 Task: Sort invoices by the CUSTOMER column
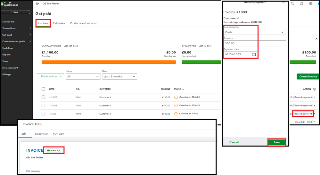[105, 89]
